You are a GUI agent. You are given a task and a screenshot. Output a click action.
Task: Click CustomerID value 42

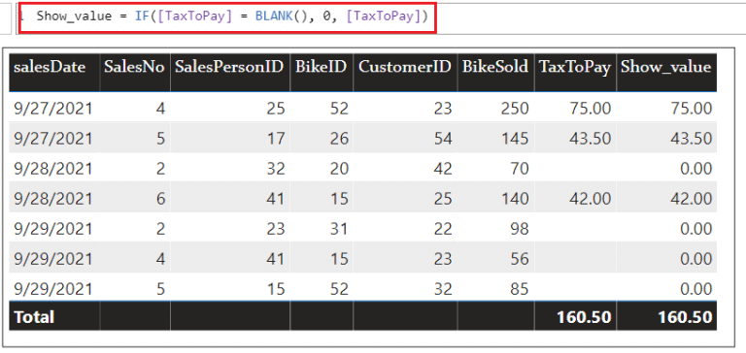442,169
